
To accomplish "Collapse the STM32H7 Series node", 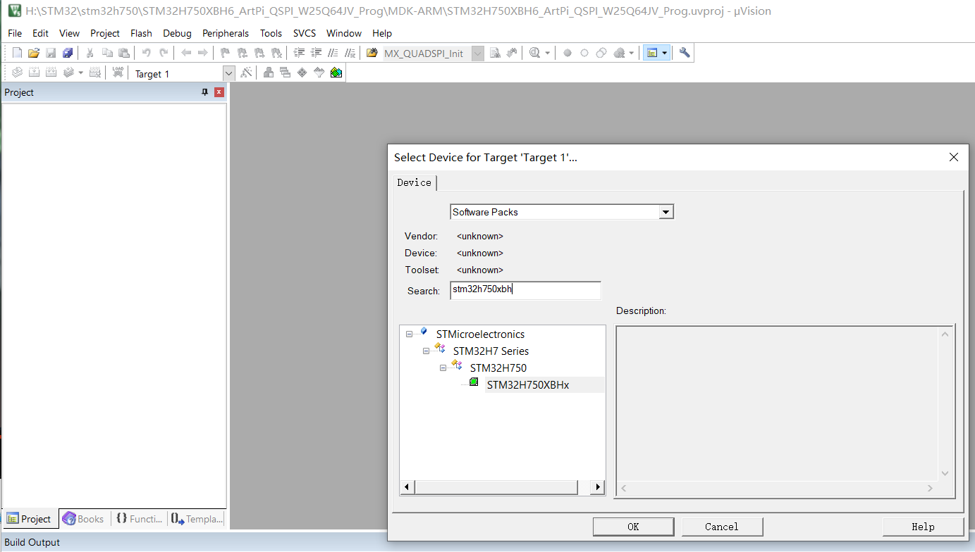I will [x=426, y=351].
